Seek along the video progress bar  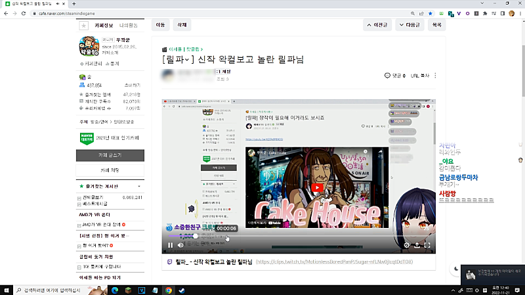pos(299,236)
